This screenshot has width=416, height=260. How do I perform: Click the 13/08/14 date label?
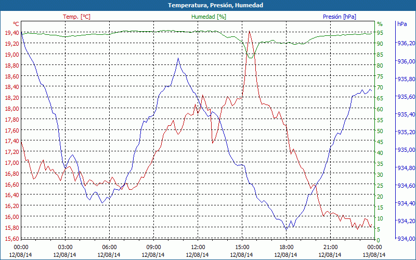[x=374, y=255]
